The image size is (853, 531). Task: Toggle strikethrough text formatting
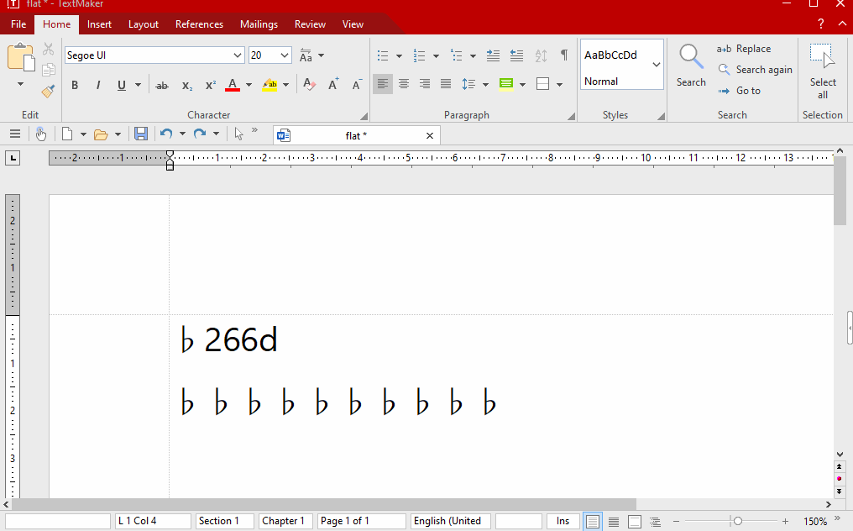pyautogui.click(x=162, y=85)
